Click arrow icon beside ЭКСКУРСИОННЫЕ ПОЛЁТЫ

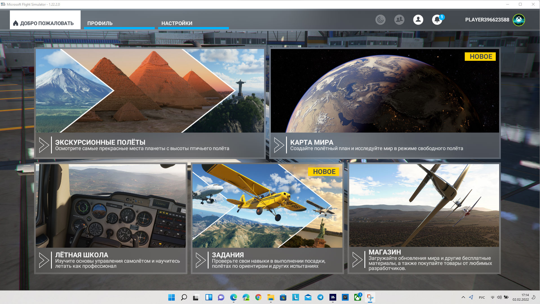tap(44, 145)
